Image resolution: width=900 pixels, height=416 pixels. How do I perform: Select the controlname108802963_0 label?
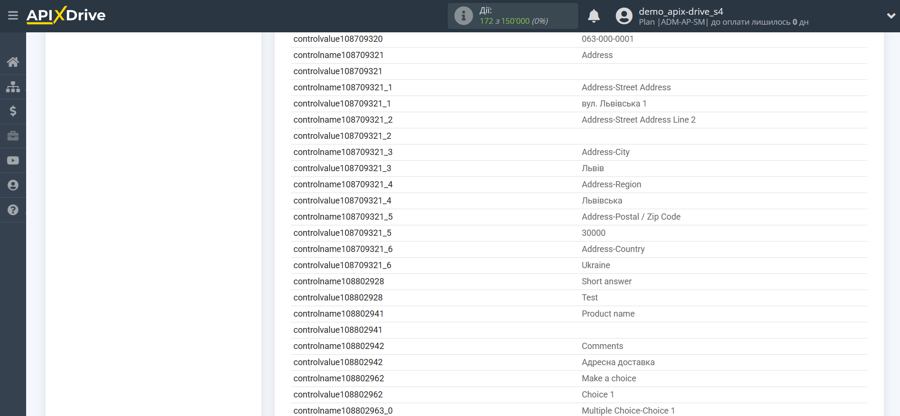point(343,411)
